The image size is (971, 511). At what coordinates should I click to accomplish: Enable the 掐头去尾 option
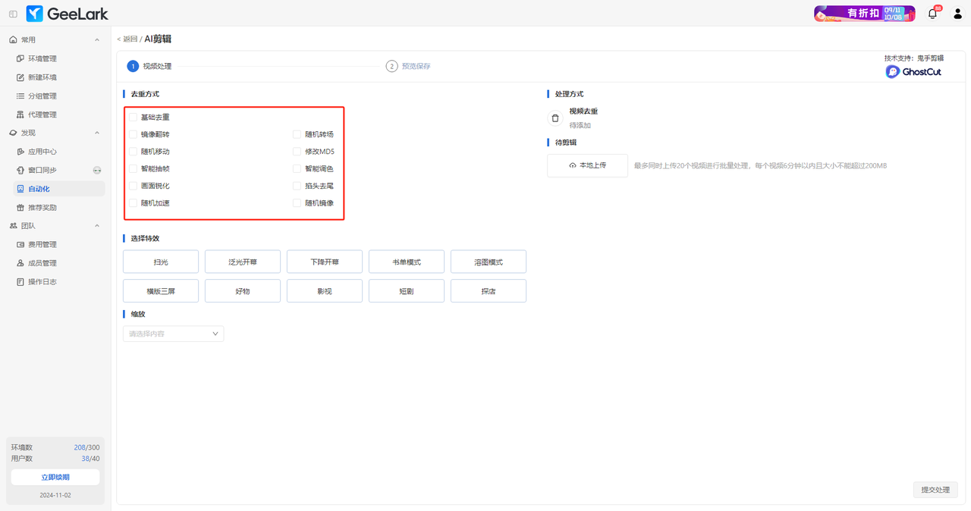[x=297, y=186]
